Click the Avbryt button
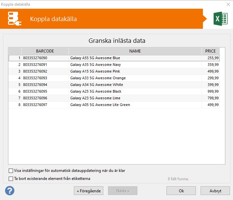This screenshot has width=233, height=200. [215, 191]
